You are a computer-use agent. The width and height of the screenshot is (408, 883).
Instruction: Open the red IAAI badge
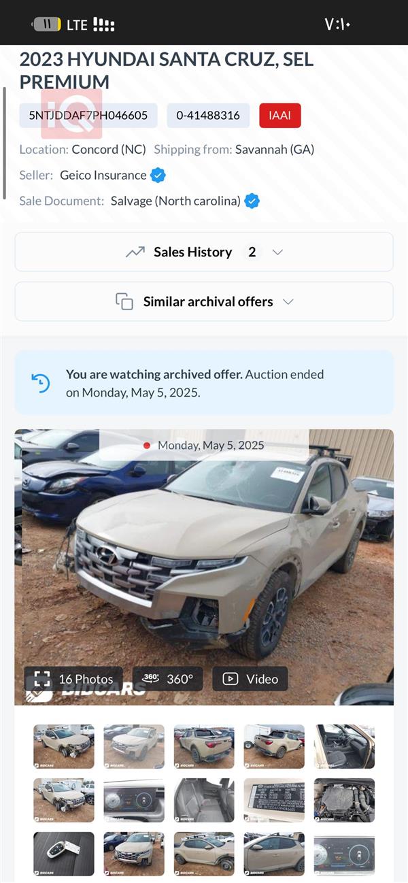[x=280, y=115]
